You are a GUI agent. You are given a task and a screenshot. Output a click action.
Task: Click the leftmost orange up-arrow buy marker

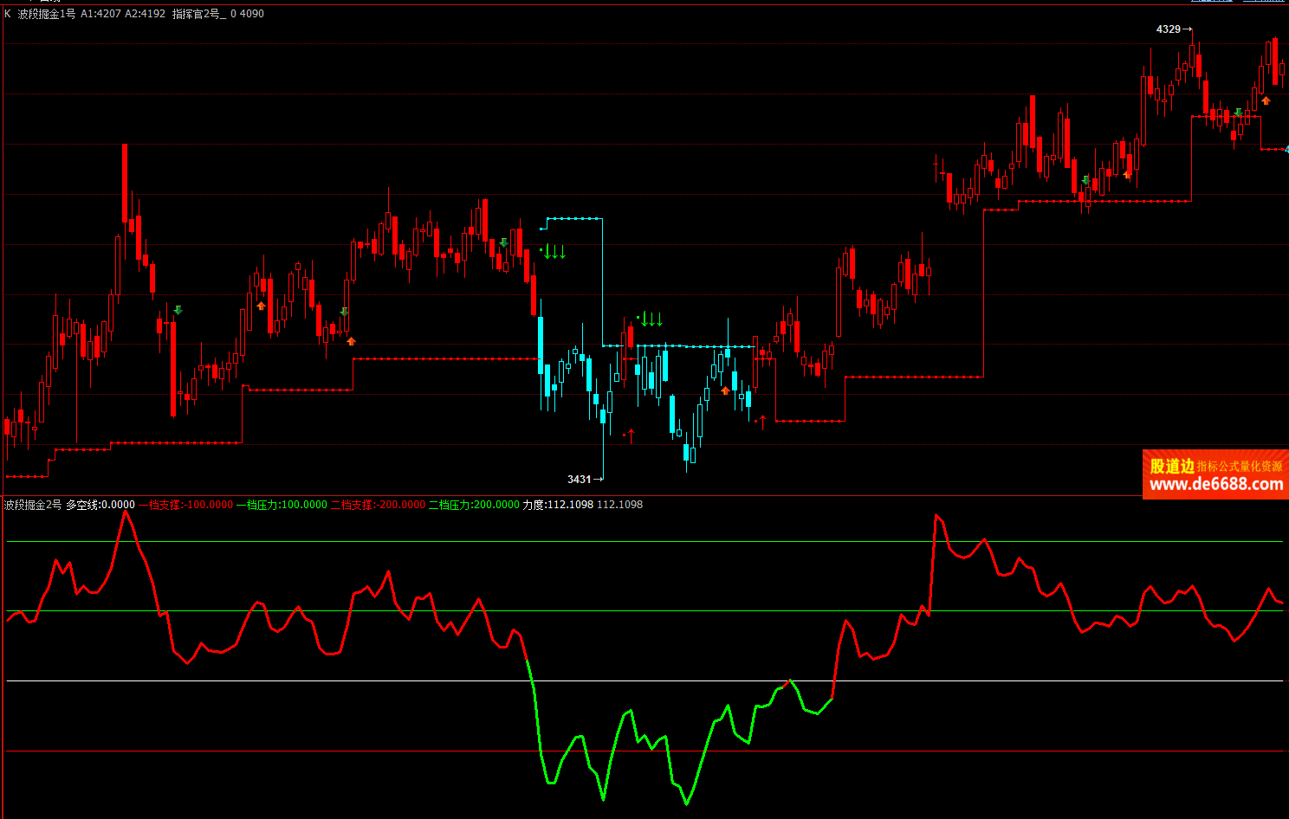261,306
